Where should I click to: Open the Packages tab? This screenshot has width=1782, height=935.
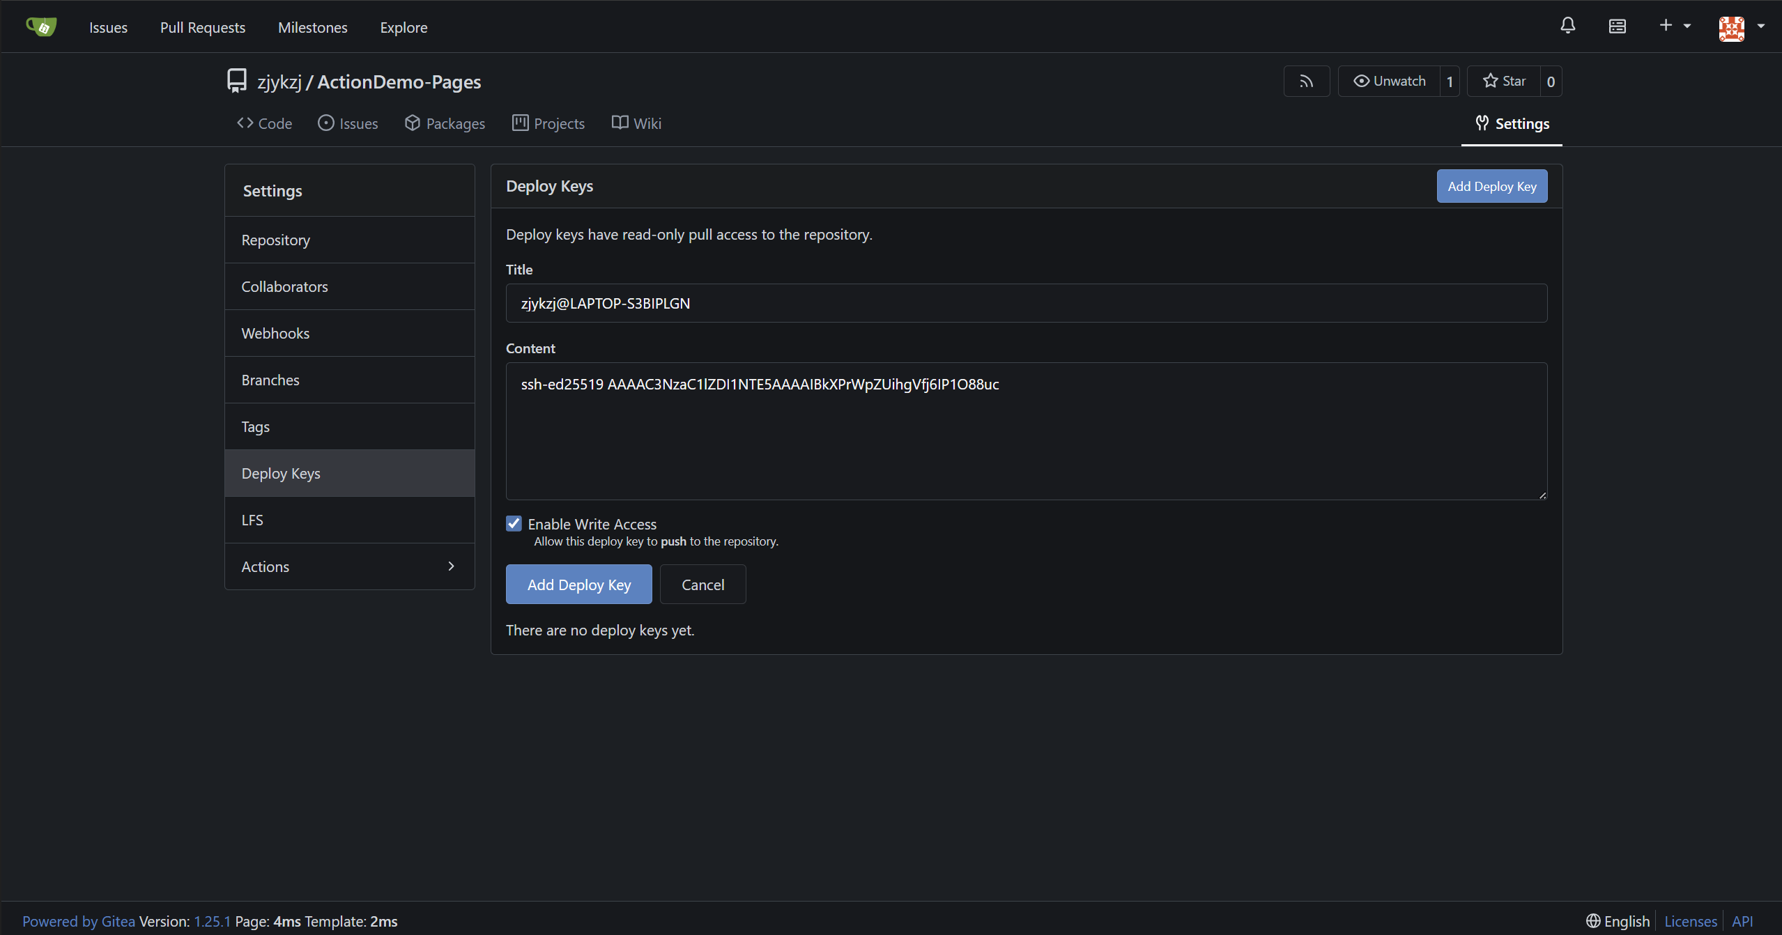click(x=445, y=123)
